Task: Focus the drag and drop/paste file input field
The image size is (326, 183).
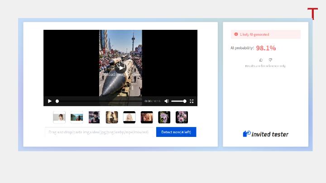Action: tap(99, 132)
